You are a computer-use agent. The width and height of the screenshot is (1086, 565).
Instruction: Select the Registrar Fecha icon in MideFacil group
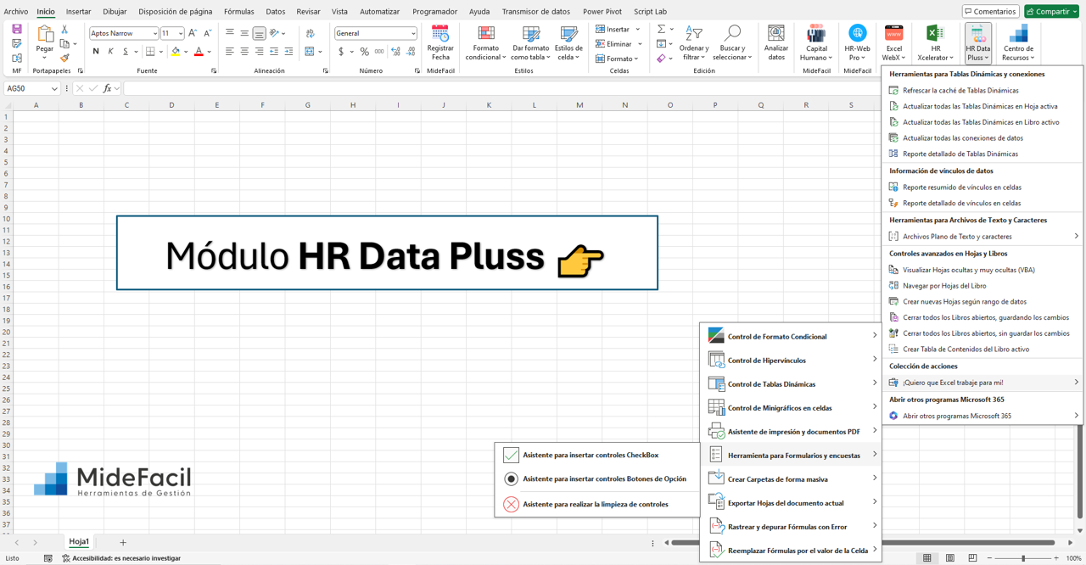pyautogui.click(x=440, y=42)
